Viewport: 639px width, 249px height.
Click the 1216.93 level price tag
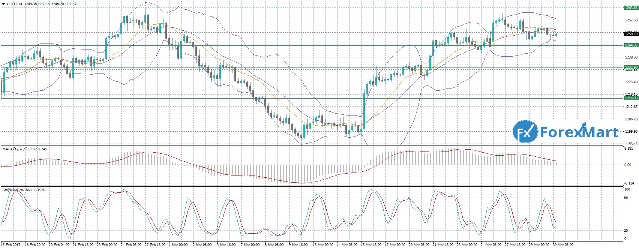click(630, 98)
